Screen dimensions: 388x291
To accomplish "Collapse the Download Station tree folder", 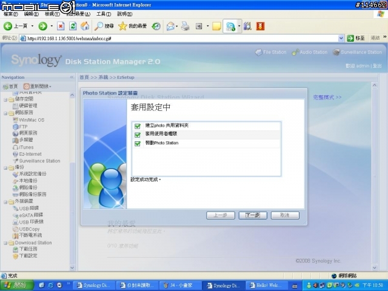I will (x=5, y=243).
